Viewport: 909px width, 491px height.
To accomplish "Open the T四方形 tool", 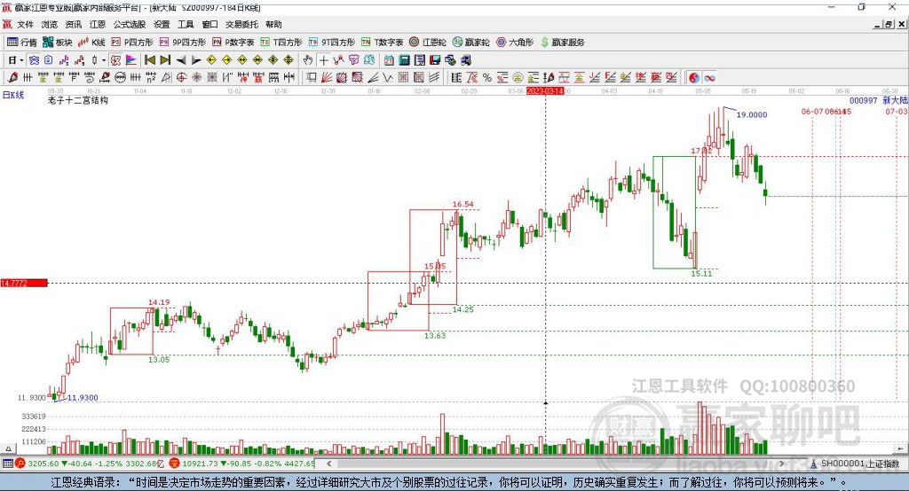I will click(281, 43).
